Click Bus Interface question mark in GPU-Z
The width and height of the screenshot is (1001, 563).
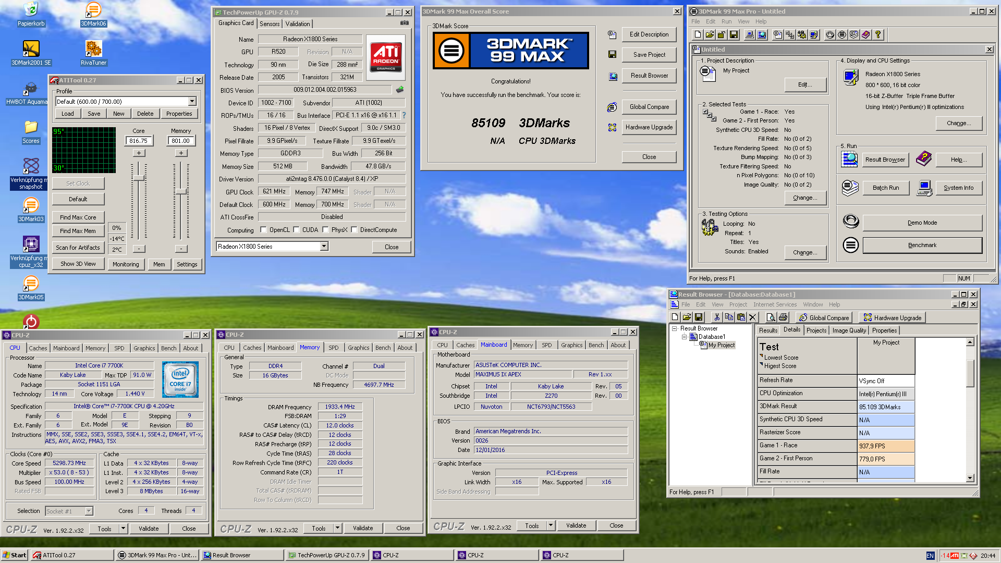click(x=404, y=115)
